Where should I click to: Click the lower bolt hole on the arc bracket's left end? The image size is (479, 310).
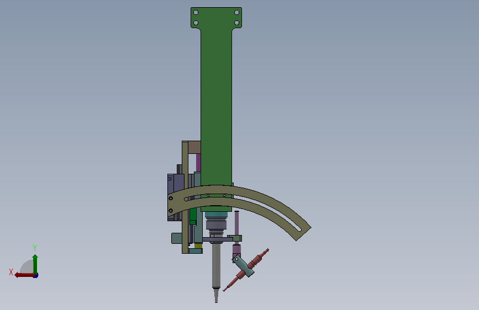coord(171,211)
